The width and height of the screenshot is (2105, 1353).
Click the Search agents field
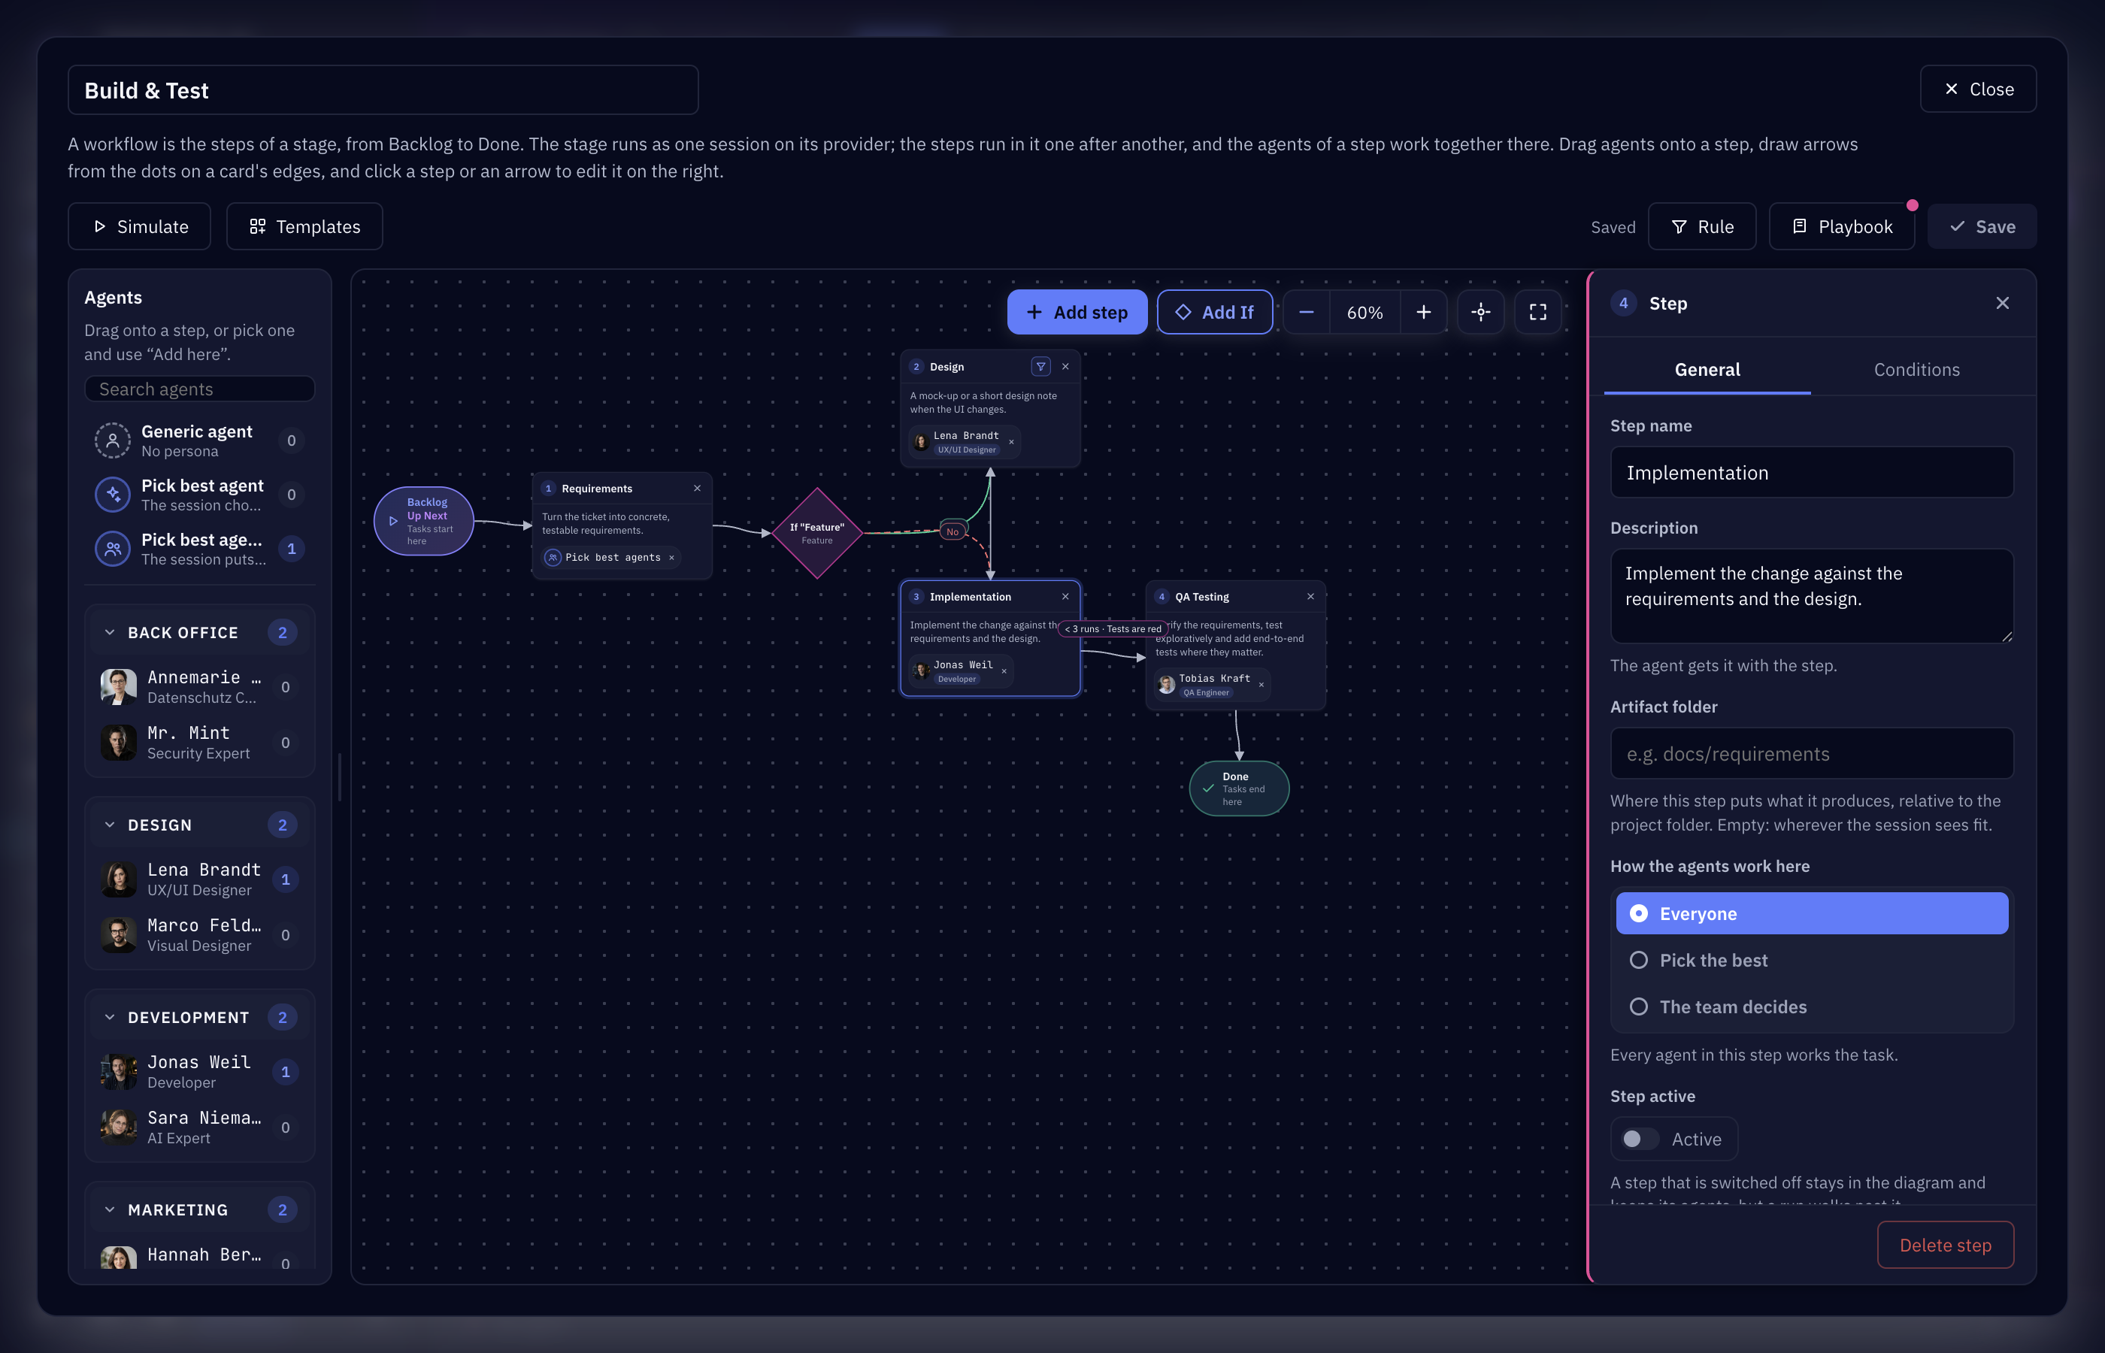tap(199, 389)
